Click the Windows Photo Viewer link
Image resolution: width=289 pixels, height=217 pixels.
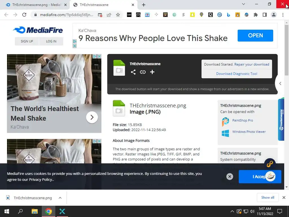tap(249, 132)
